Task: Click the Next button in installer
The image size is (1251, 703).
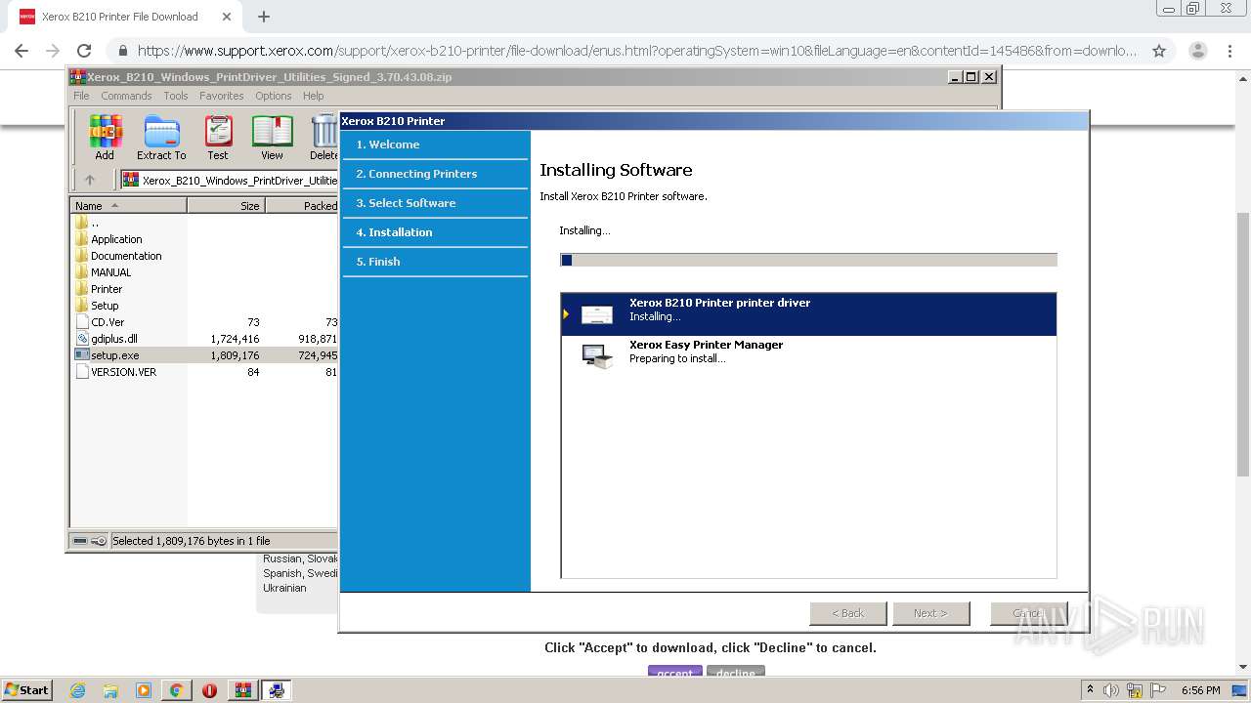Action: [x=931, y=613]
